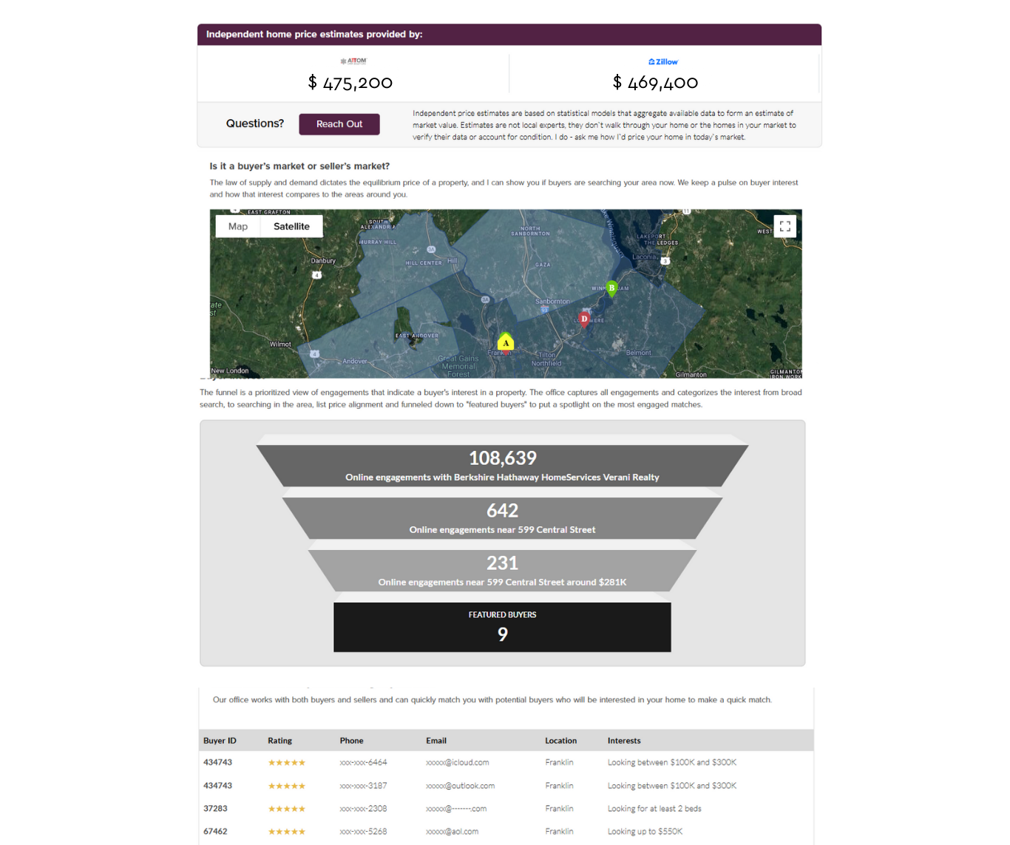Click the outlook.com email cell

[x=461, y=786]
